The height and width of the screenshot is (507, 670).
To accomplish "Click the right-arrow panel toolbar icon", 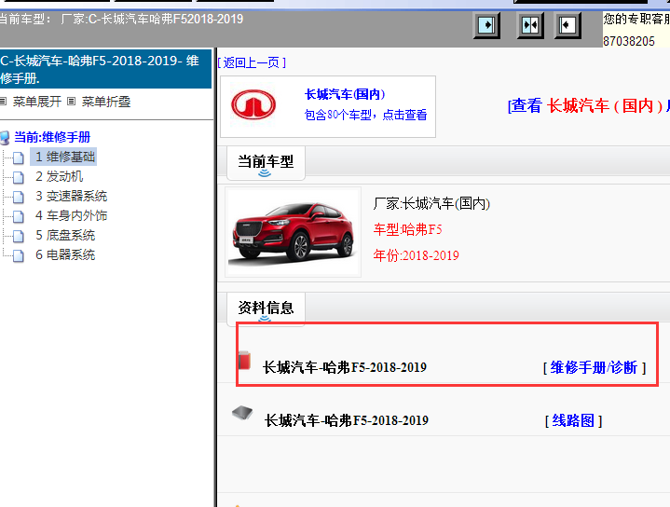I will coord(486,25).
